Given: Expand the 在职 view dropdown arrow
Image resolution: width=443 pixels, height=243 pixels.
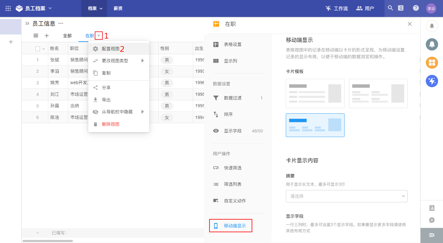Looking at the screenshot, I should 99,36.
